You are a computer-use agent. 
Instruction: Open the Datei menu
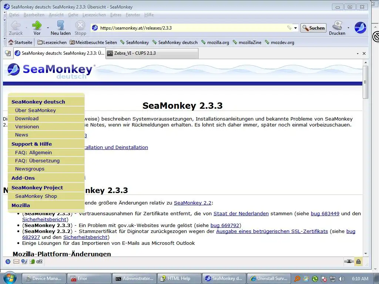coord(14,15)
